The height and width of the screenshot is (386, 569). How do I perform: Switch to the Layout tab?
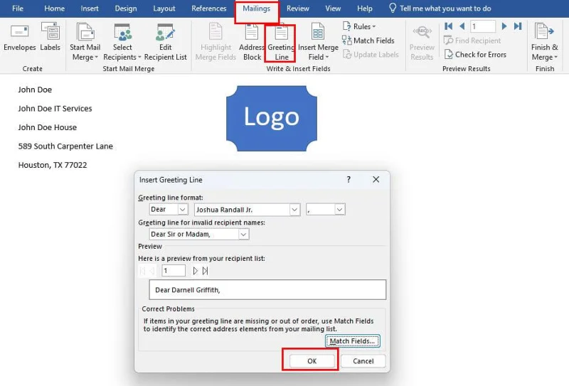pyautogui.click(x=164, y=9)
